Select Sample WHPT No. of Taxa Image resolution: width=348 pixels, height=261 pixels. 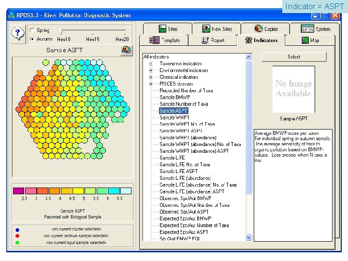point(187,124)
